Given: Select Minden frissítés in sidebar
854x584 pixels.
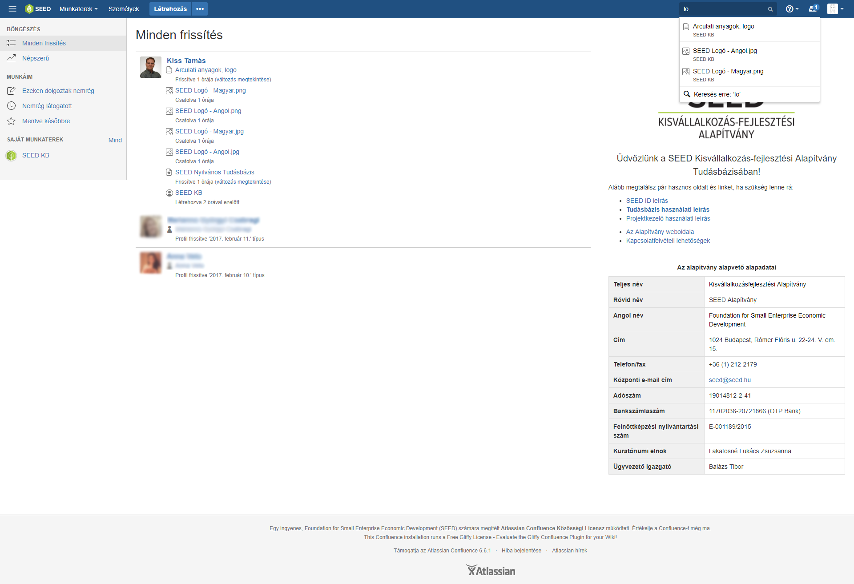Looking at the screenshot, I should pos(44,43).
